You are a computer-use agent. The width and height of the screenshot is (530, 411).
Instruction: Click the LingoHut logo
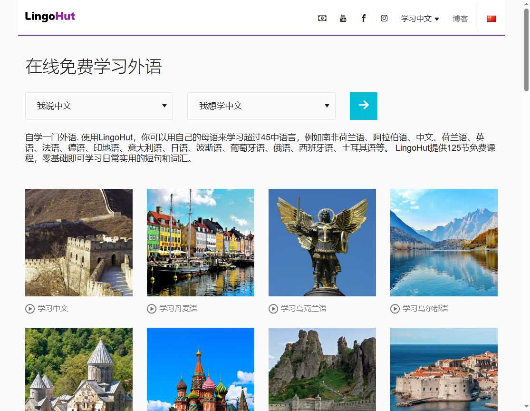pos(50,17)
